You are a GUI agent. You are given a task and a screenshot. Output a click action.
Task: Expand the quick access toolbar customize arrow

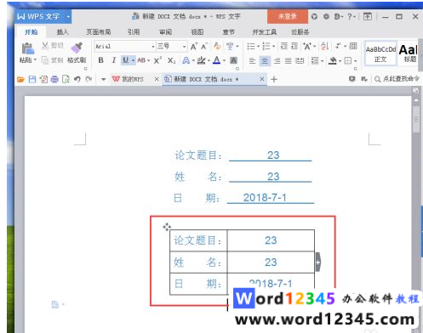click(x=103, y=80)
